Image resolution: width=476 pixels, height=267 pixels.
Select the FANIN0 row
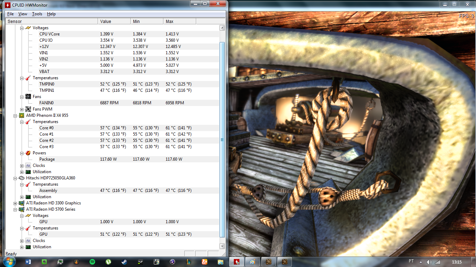tap(129, 103)
